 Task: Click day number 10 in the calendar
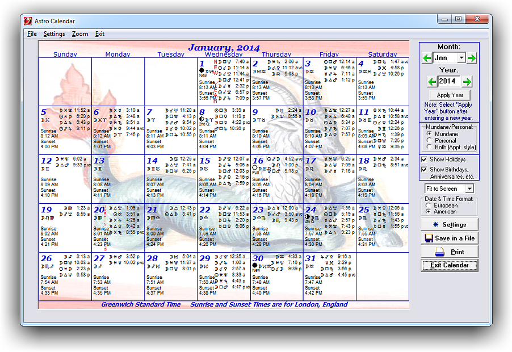point(310,112)
